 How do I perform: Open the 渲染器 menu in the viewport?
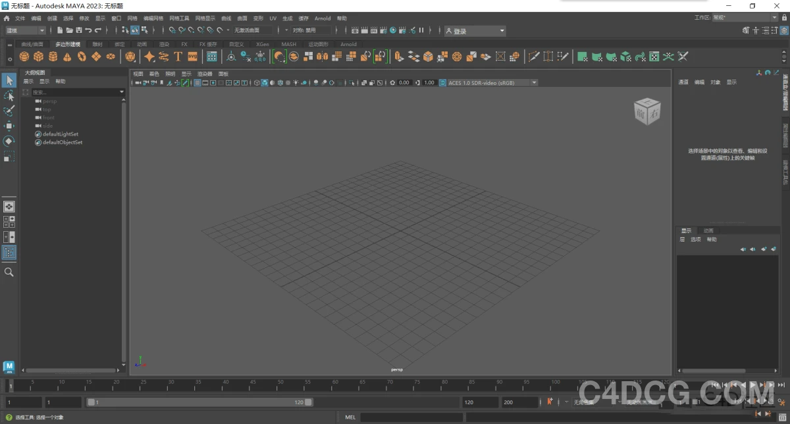point(204,74)
